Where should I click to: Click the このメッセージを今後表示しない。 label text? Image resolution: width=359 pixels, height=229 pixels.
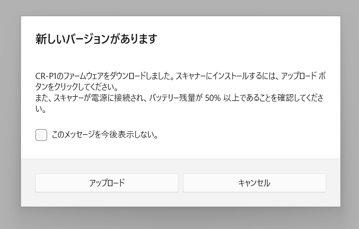coord(104,135)
